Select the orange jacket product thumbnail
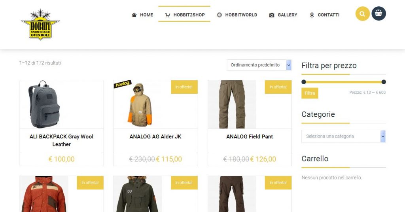 pos(44,194)
